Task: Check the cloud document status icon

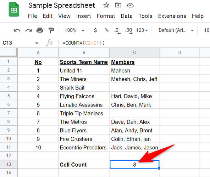Action: 130,5
